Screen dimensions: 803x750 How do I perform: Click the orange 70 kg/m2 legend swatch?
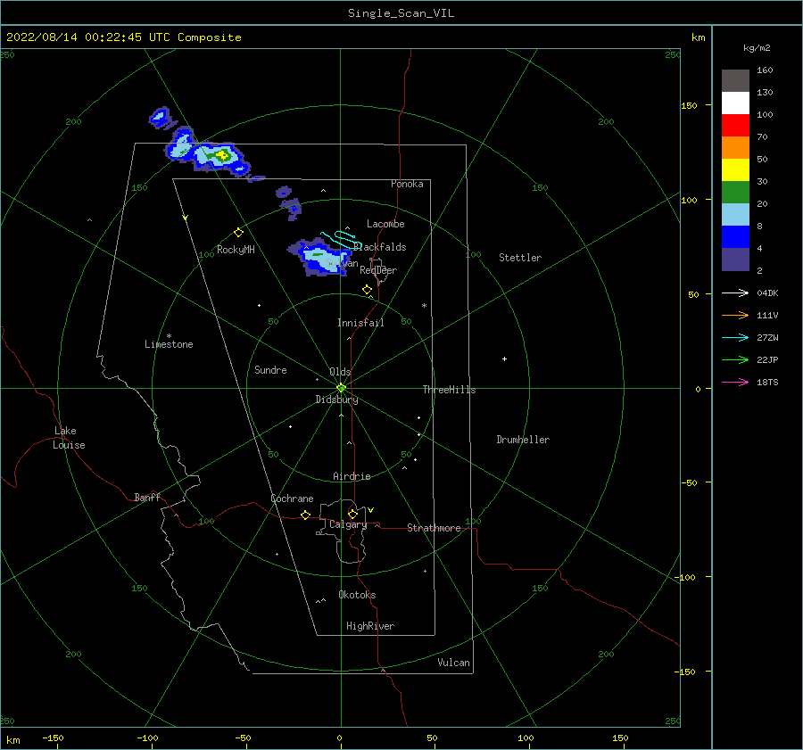pos(735,147)
